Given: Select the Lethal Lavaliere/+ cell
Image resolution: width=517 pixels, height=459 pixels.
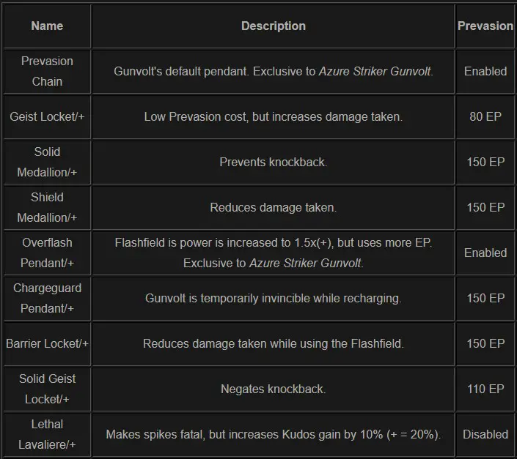Looking at the screenshot, I should coord(47,435).
